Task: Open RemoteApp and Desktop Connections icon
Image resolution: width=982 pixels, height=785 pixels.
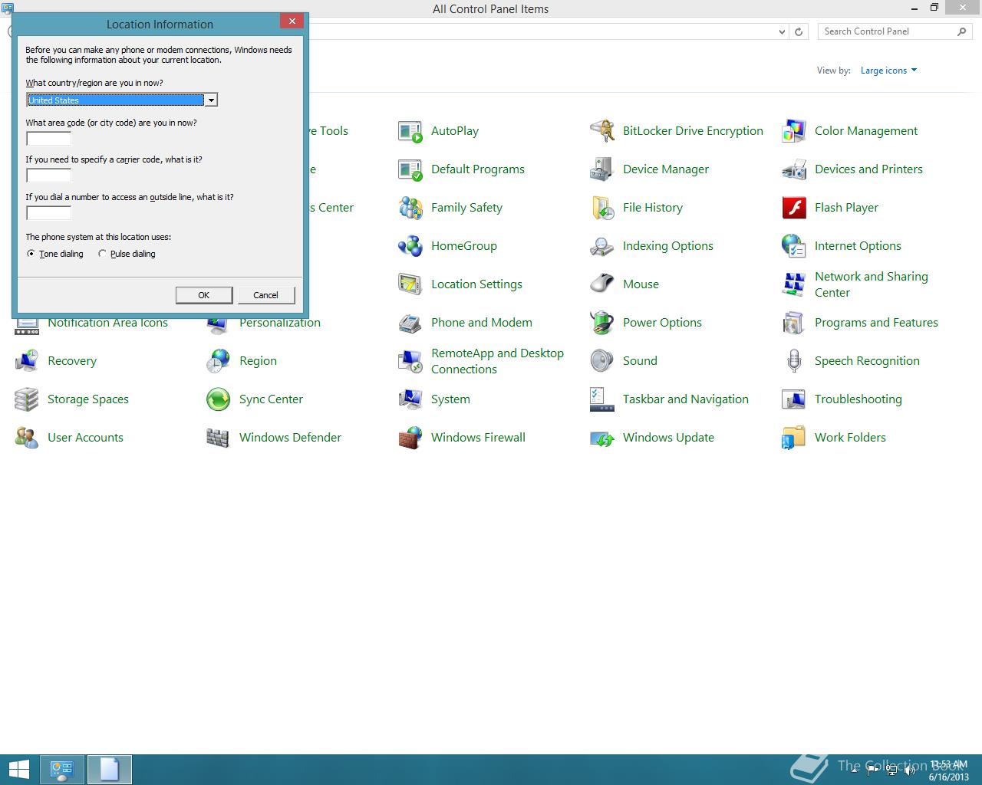Action: pyautogui.click(x=410, y=361)
